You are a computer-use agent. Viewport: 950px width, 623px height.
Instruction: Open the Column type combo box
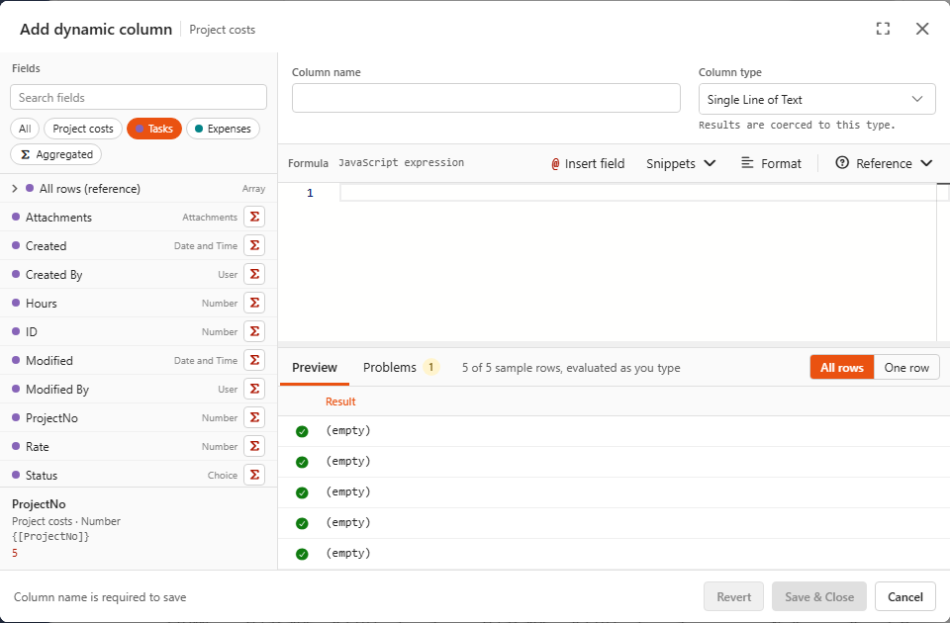(x=816, y=99)
